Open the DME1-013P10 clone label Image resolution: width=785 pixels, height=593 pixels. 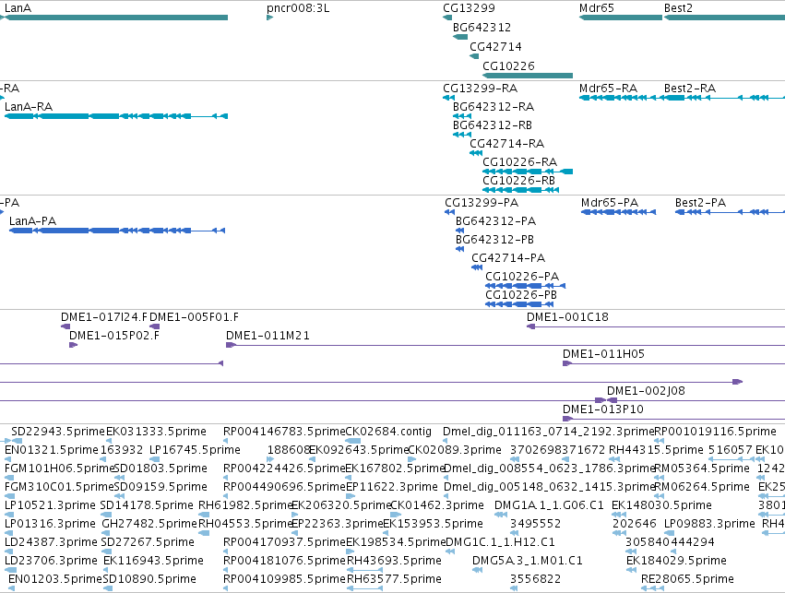pyautogui.click(x=603, y=409)
